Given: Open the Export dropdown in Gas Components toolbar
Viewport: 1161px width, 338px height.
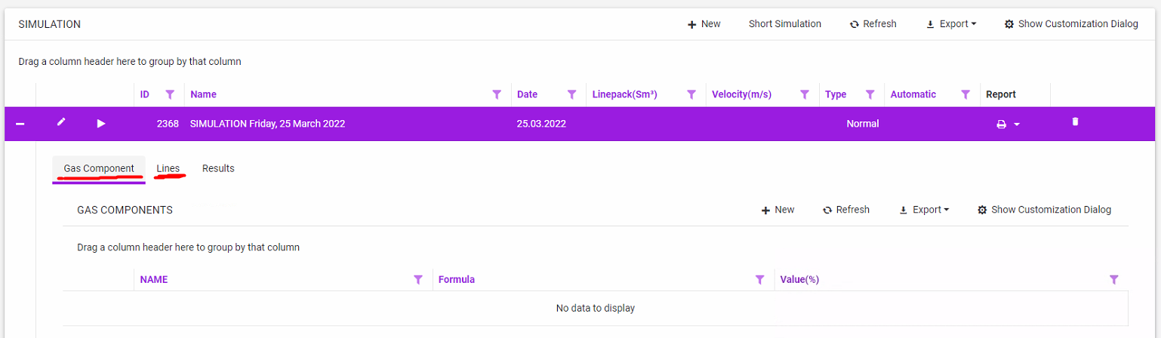Looking at the screenshot, I should click(x=924, y=210).
